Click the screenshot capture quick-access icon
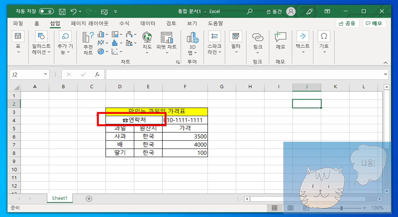The height and width of the screenshot is (217, 398). pyautogui.click(x=104, y=12)
